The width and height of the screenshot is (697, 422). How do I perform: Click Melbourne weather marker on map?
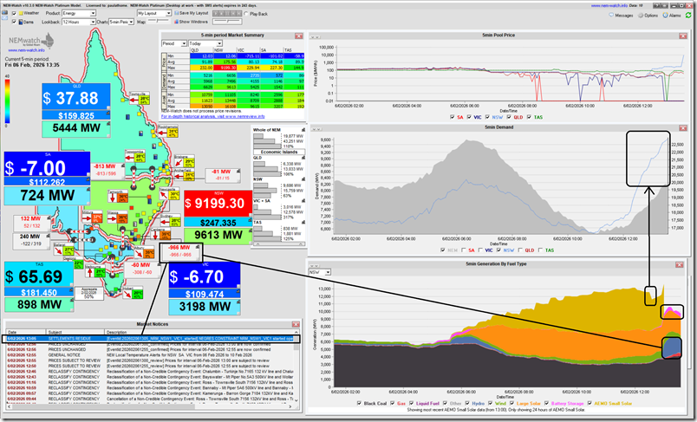coord(95,271)
